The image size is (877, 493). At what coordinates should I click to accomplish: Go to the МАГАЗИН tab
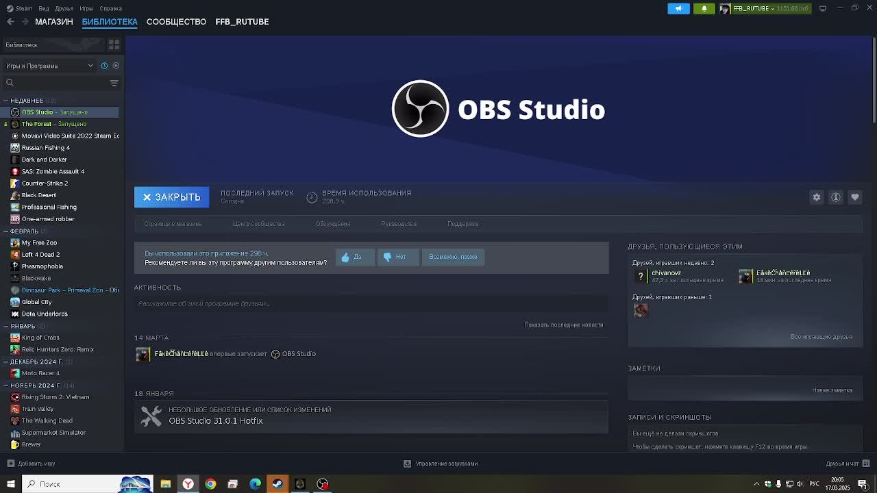click(54, 22)
